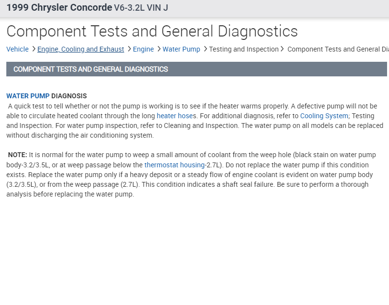Click the 1999 Chrysler Concorde vehicle title
This screenshot has width=389, height=305.
pyautogui.click(x=59, y=8)
